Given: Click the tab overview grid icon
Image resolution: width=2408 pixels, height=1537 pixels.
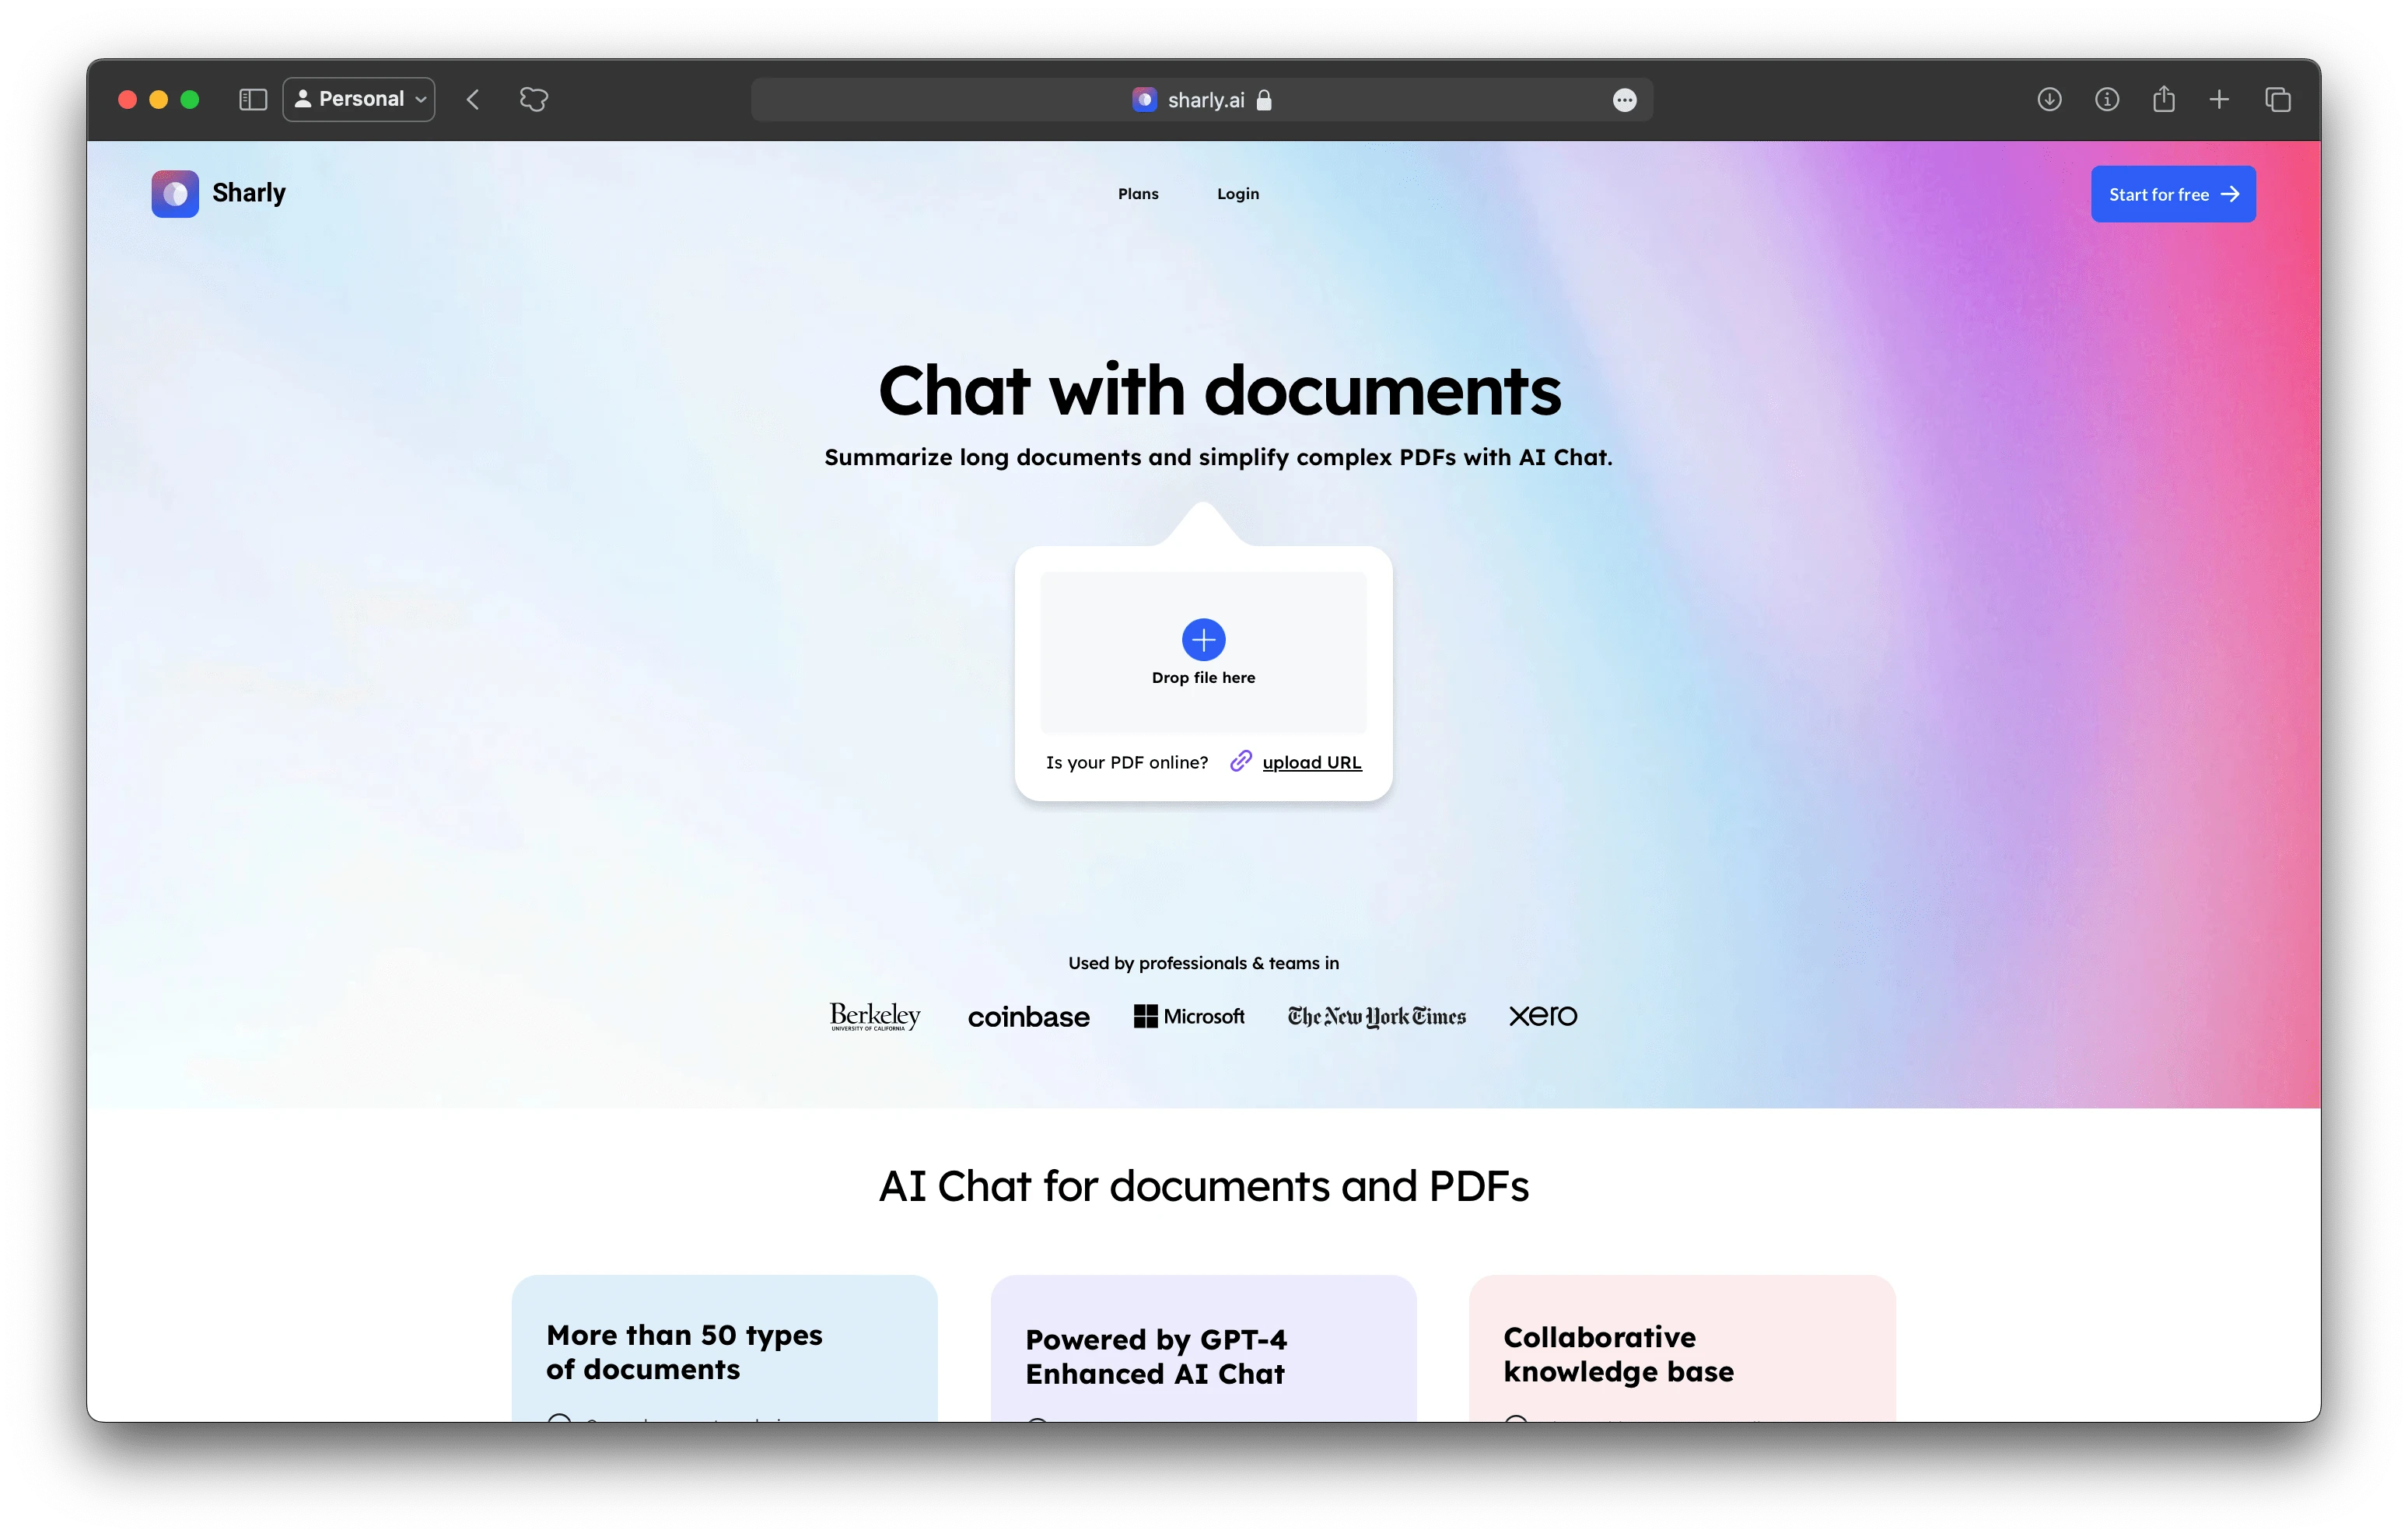Looking at the screenshot, I should click(2278, 98).
